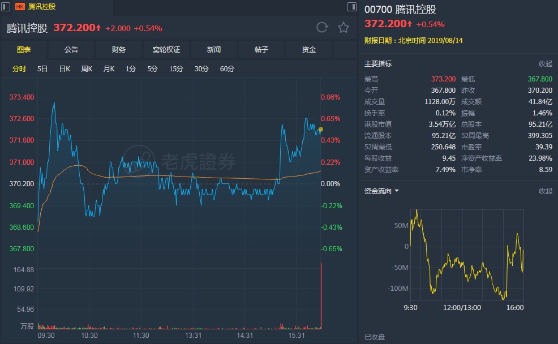This screenshot has width=558, height=344.
Task: Click the refresh quote icon
Action: coord(322,27)
